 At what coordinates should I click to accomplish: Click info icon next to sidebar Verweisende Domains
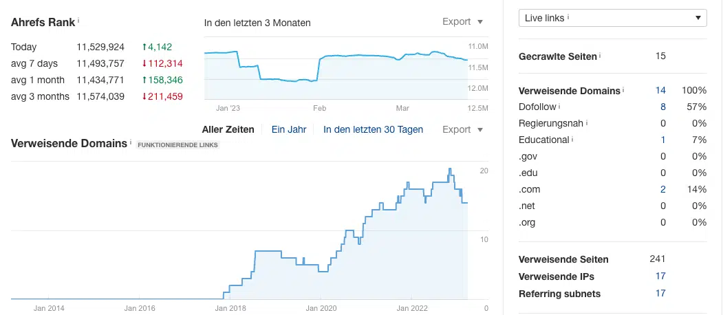pos(623,89)
